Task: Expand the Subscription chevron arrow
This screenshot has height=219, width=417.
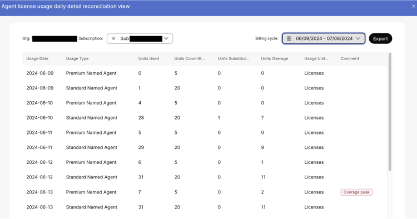Action: click(x=166, y=38)
